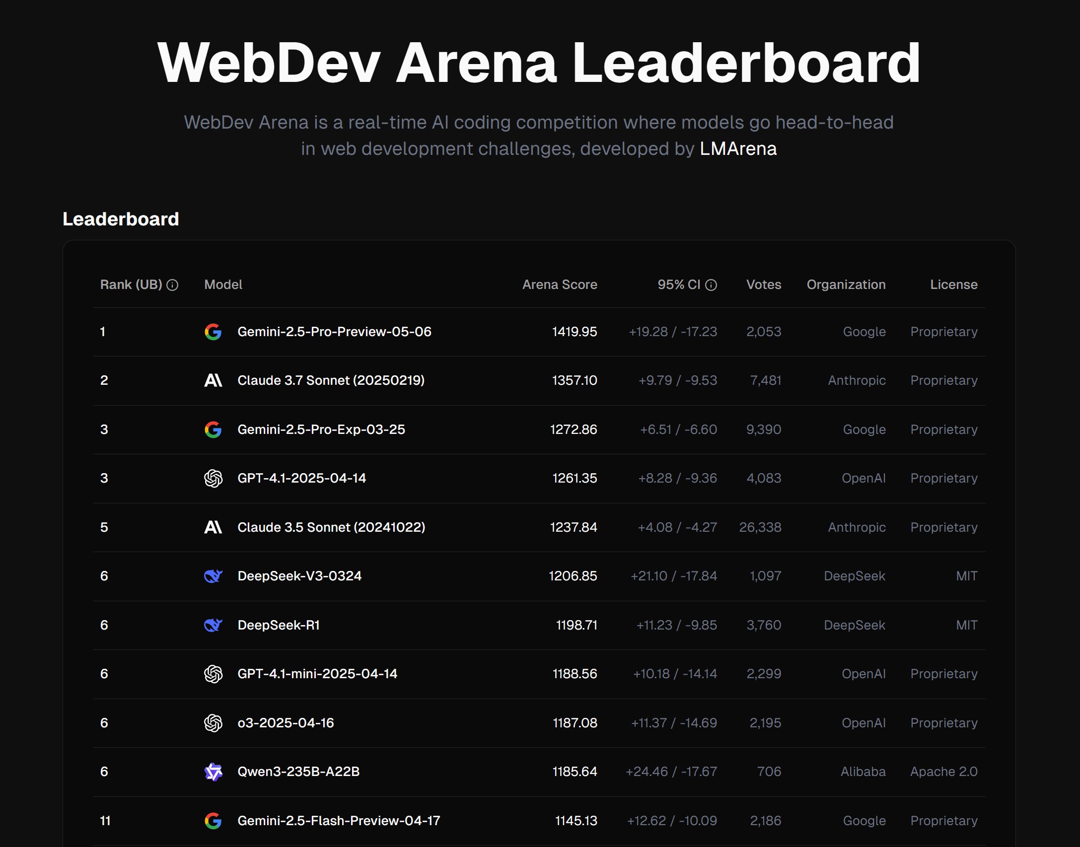This screenshot has width=1080, height=847.
Task: Click the arena score 1188.56
Action: 575,674
